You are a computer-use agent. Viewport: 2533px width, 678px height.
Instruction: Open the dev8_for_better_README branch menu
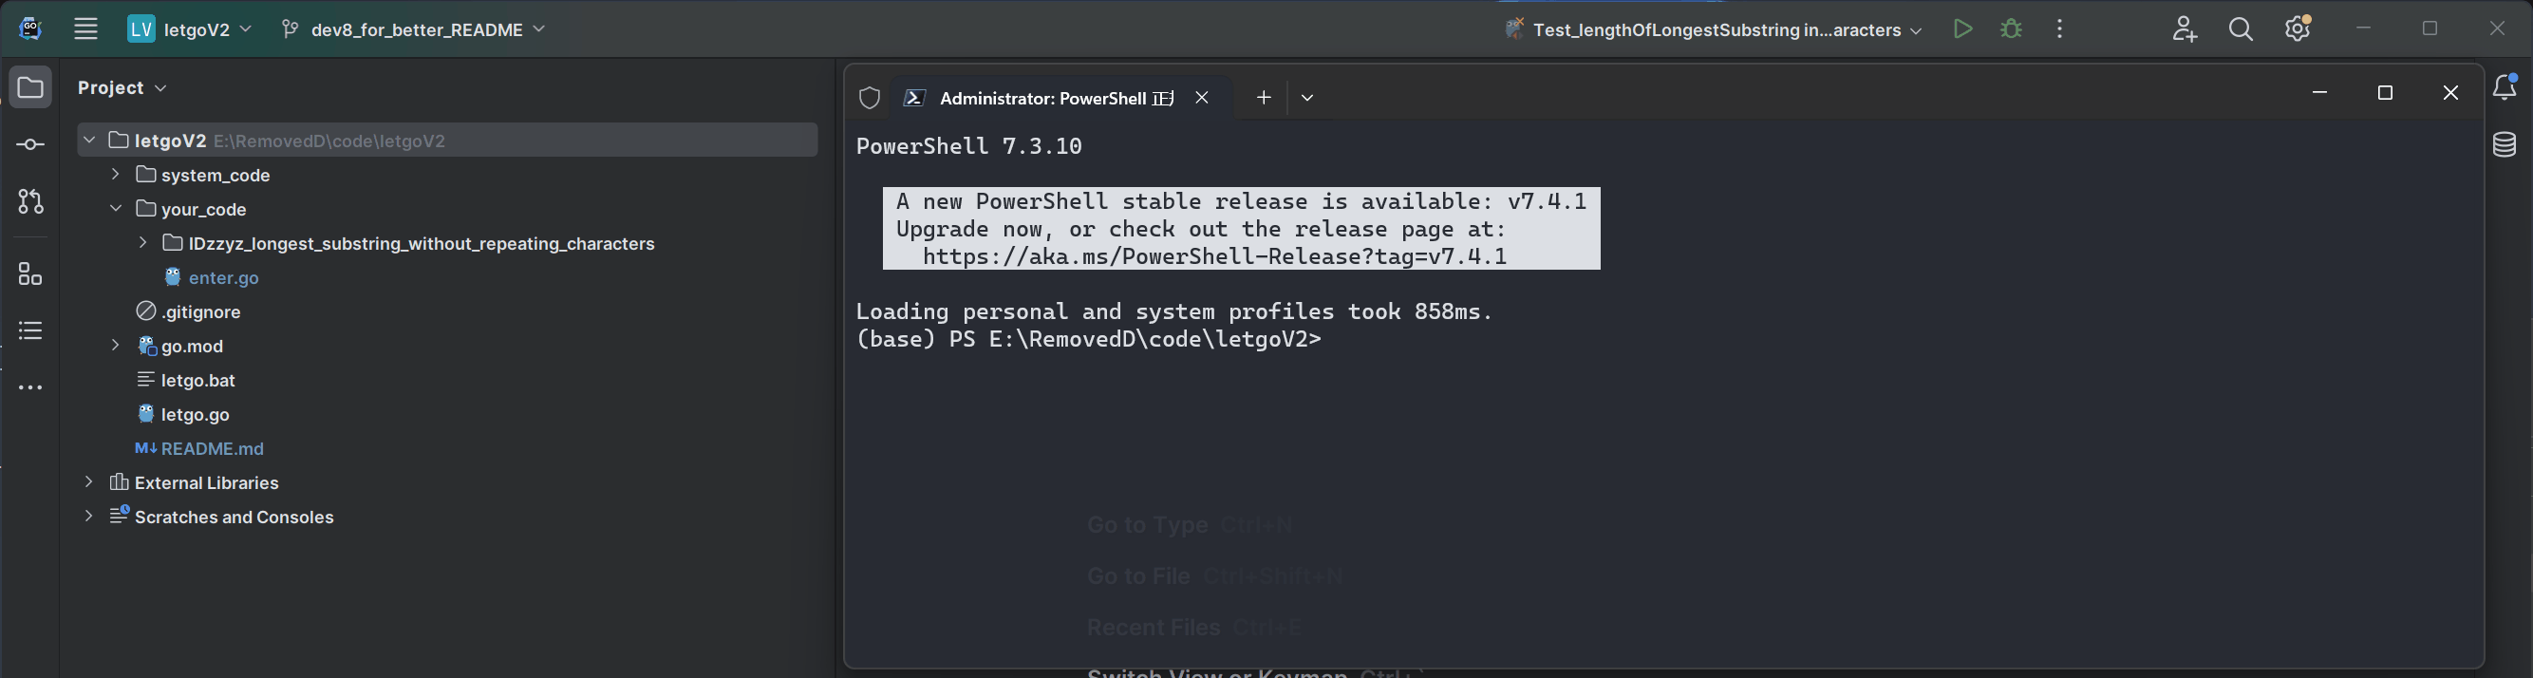coord(413,29)
